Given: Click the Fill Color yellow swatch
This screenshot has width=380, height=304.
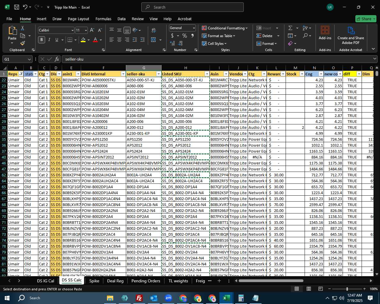Looking at the screenshot, I should point(83,40).
